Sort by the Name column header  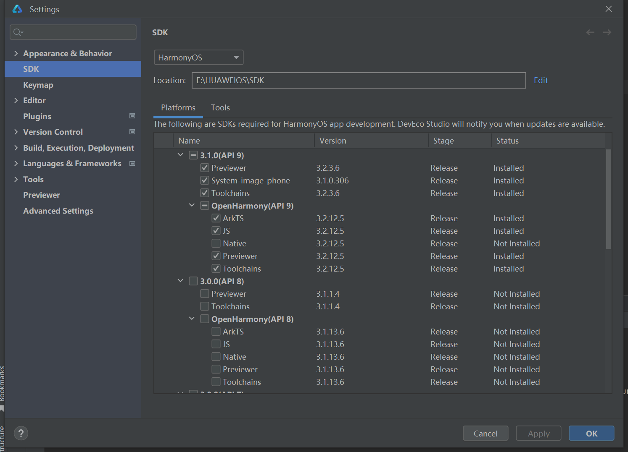[244, 141]
